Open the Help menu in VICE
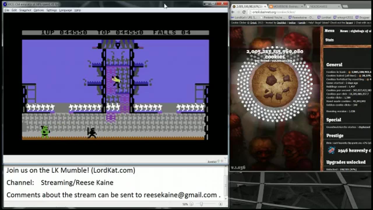 pos(78,10)
